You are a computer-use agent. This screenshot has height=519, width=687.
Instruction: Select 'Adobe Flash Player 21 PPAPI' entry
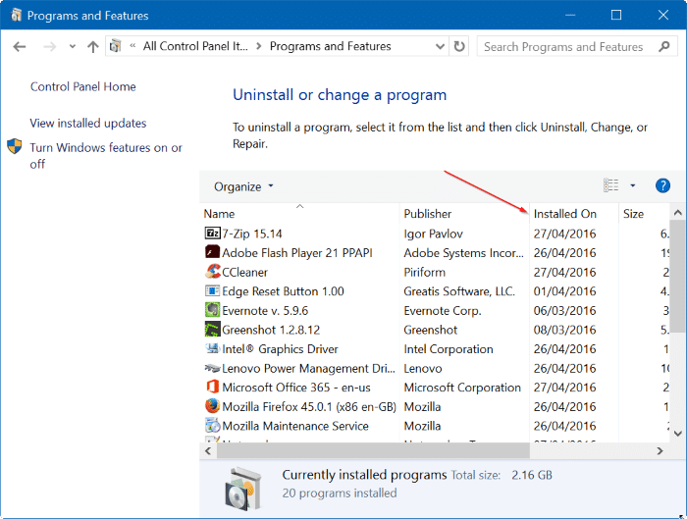[297, 253]
